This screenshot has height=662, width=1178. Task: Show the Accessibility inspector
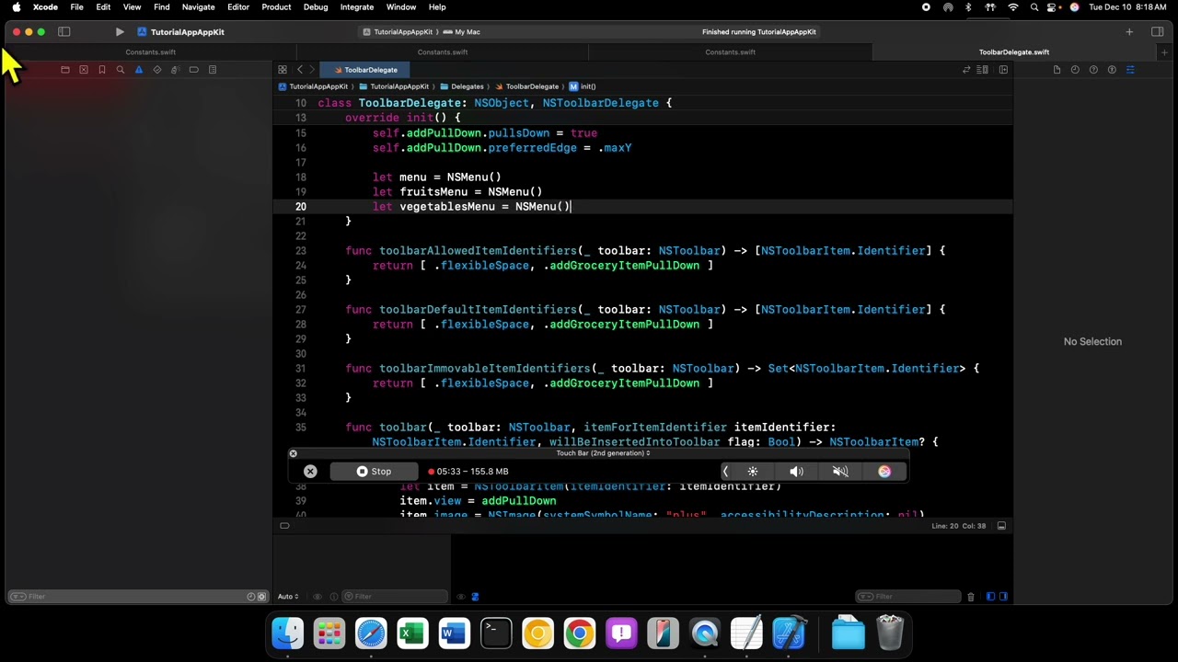coord(1112,70)
